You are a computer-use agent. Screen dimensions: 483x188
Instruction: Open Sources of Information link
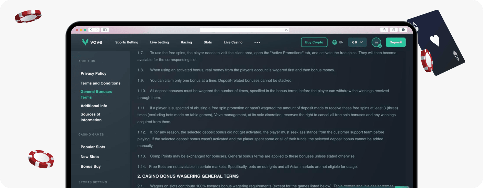coord(91,117)
